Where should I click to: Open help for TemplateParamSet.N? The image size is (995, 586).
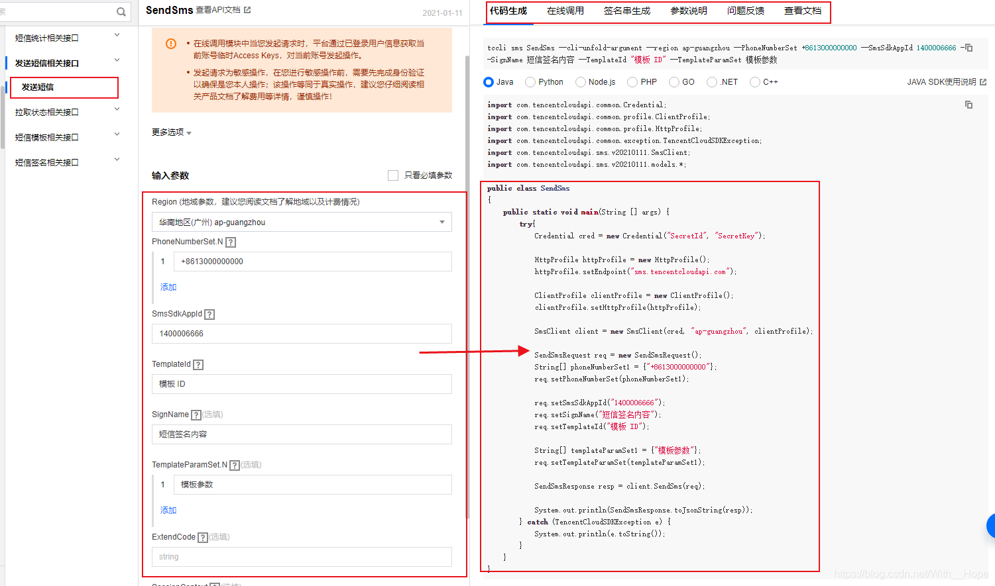[x=235, y=465]
